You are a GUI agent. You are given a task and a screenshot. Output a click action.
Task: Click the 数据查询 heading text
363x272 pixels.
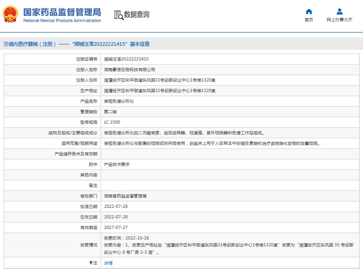click(136, 14)
